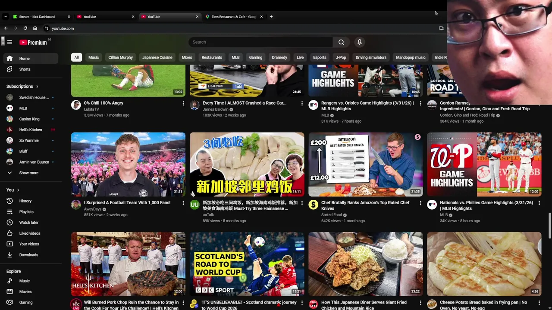Image resolution: width=552 pixels, height=310 pixels.
Task: Click the browser home button
Action: 35,28
